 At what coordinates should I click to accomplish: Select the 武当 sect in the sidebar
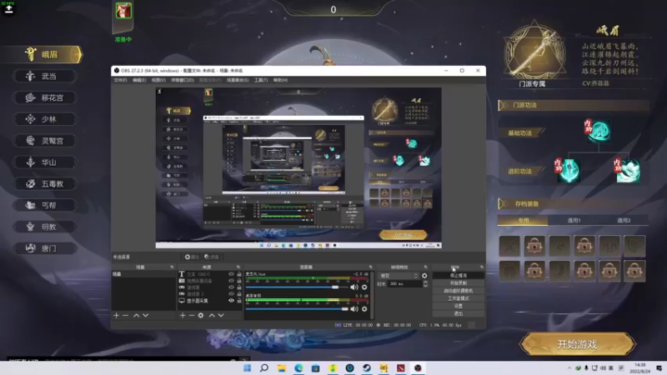coord(46,76)
